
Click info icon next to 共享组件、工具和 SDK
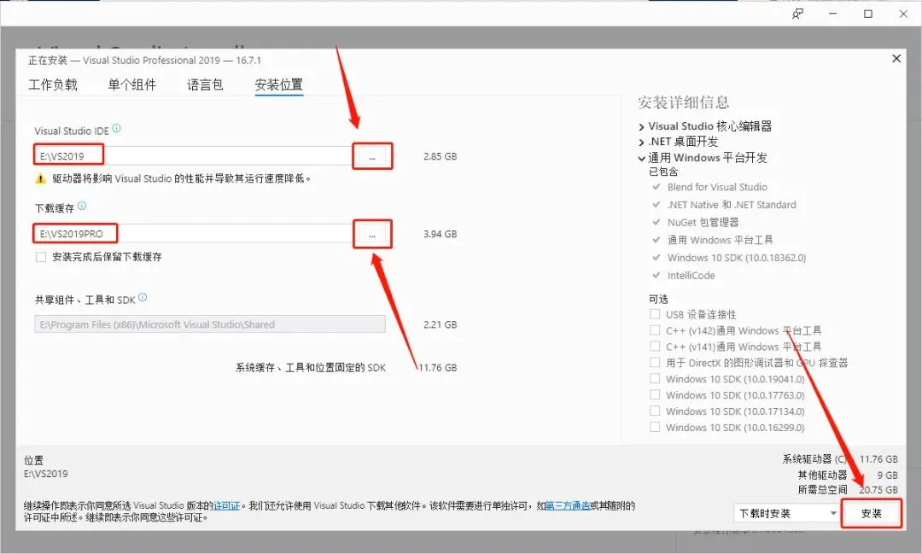143,298
